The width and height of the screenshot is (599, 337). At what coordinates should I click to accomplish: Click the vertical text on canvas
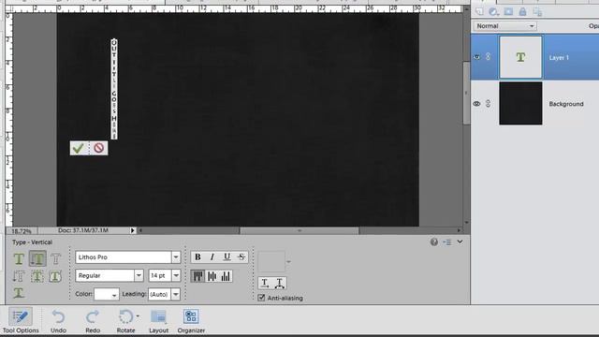tap(114, 89)
